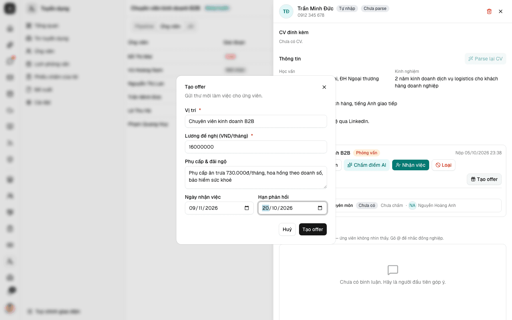Click the Lương đề nghị salary field
The height and width of the screenshot is (320, 512).
point(256,147)
